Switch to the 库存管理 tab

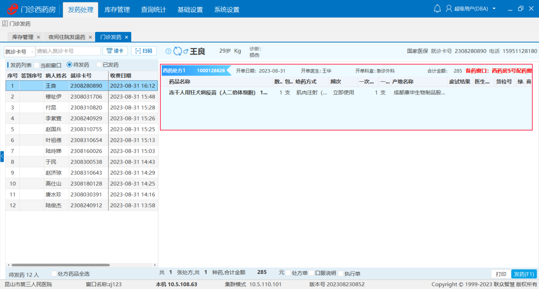tap(22, 37)
